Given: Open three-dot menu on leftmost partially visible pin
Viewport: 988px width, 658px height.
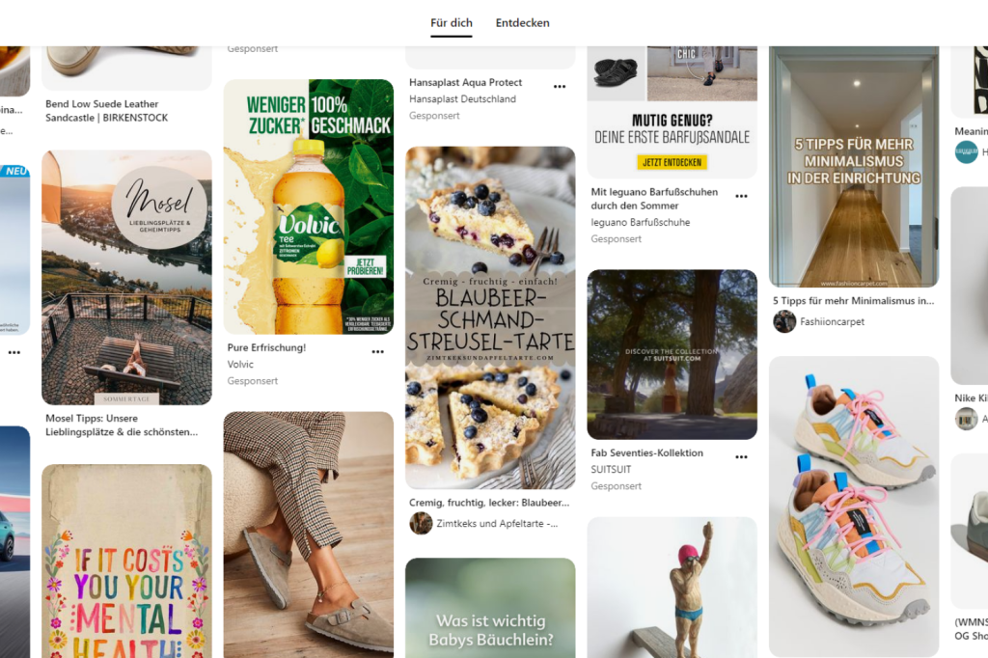Looking at the screenshot, I should point(14,352).
